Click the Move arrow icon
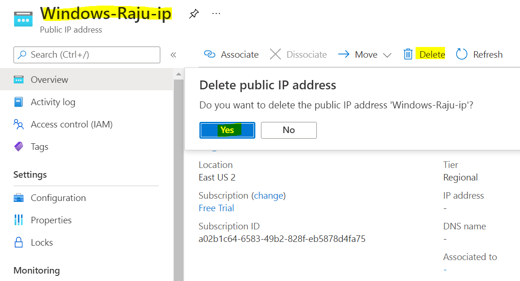The height and width of the screenshot is (281, 520). [x=344, y=54]
